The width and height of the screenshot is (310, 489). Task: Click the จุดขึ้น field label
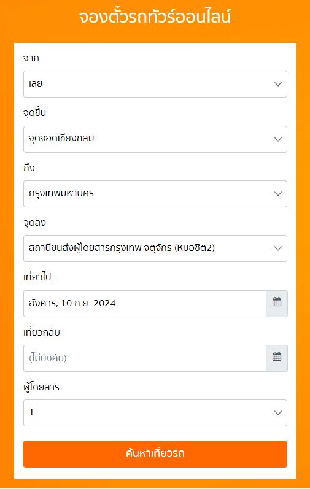(34, 112)
